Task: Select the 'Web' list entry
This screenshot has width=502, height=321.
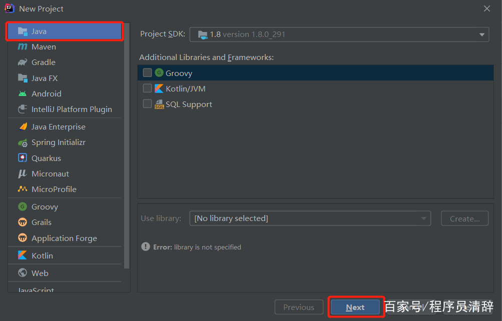Action: (x=65, y=273)
